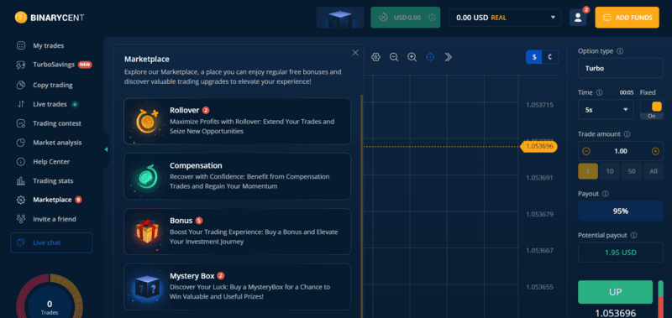Click the Trading stats bar chart icon
This screenshot has width=672, height=318.
click(x=20, y=181)
